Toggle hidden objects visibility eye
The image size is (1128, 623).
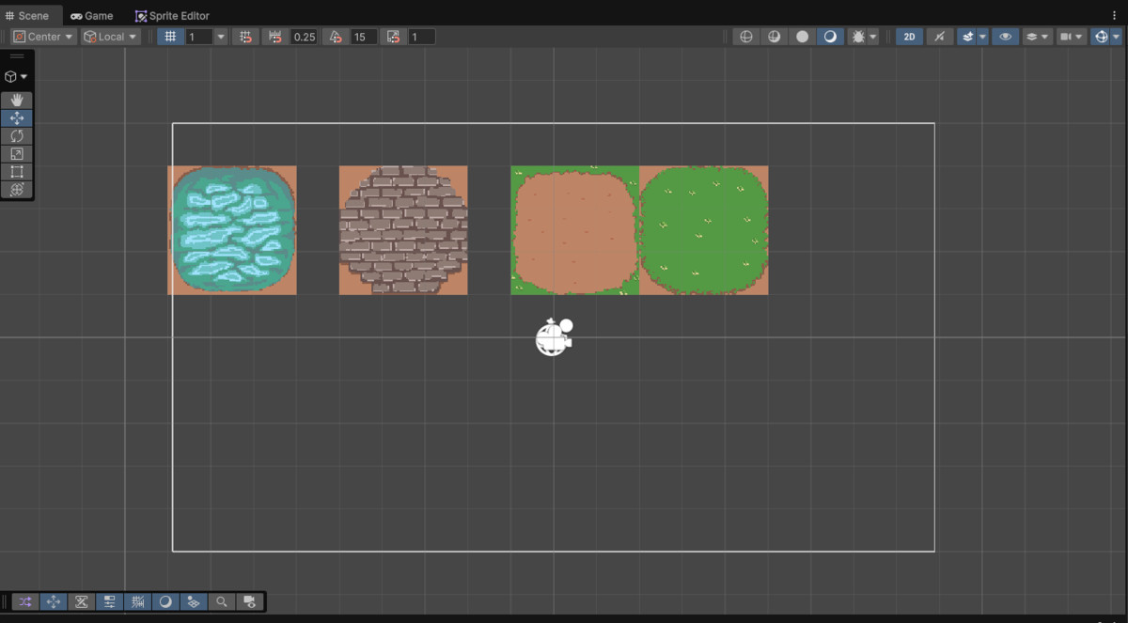click(1005, 37)
